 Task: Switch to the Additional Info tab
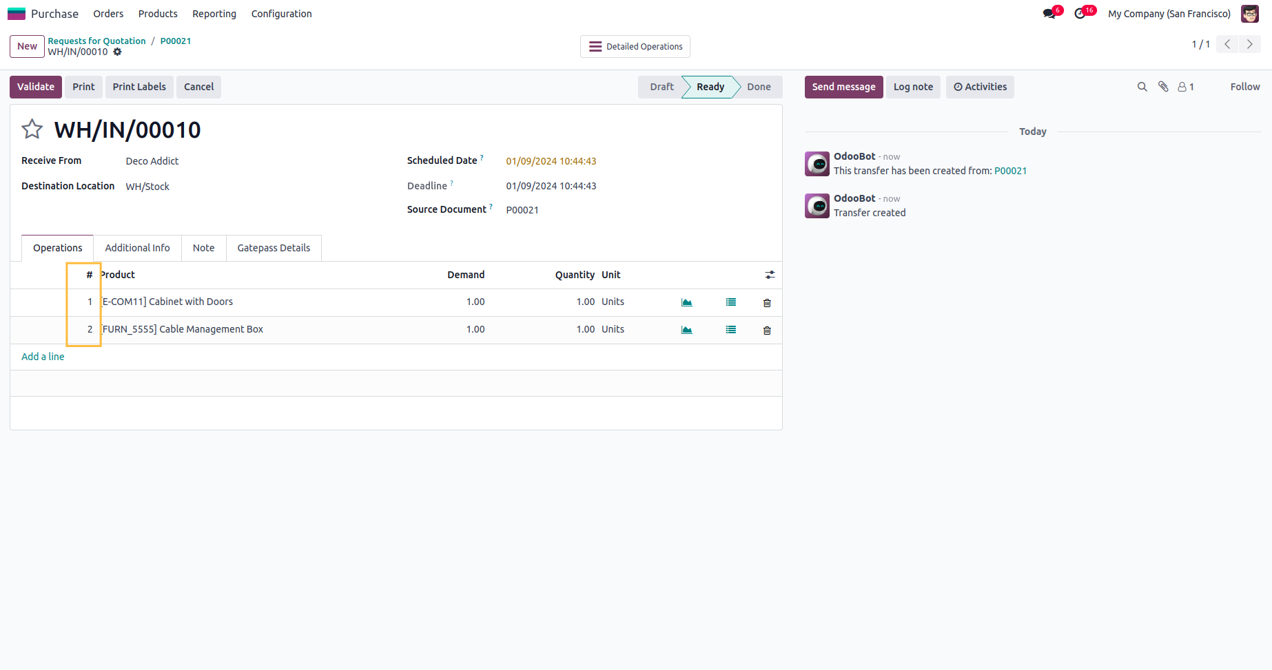(137, 248)
